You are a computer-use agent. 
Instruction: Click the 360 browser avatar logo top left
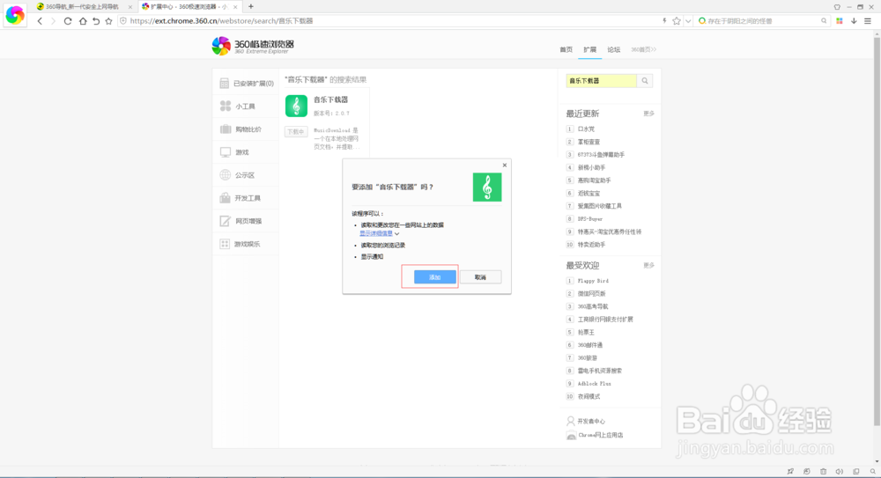[x=15, y=15]
